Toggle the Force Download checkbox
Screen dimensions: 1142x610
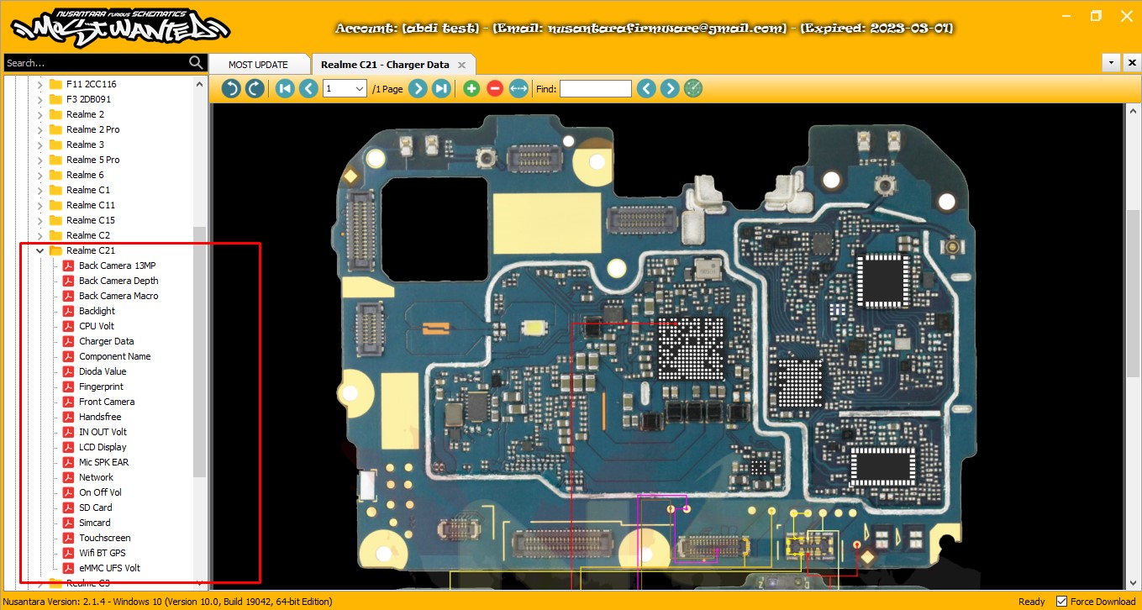pos(1061,602)
